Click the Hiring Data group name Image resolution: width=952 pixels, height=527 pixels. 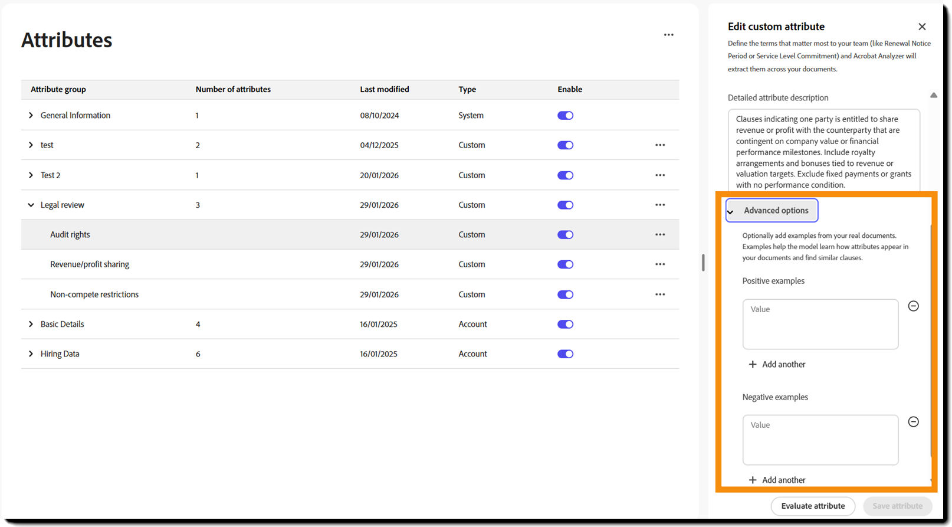pyautogui.click(x=60, y=354)
